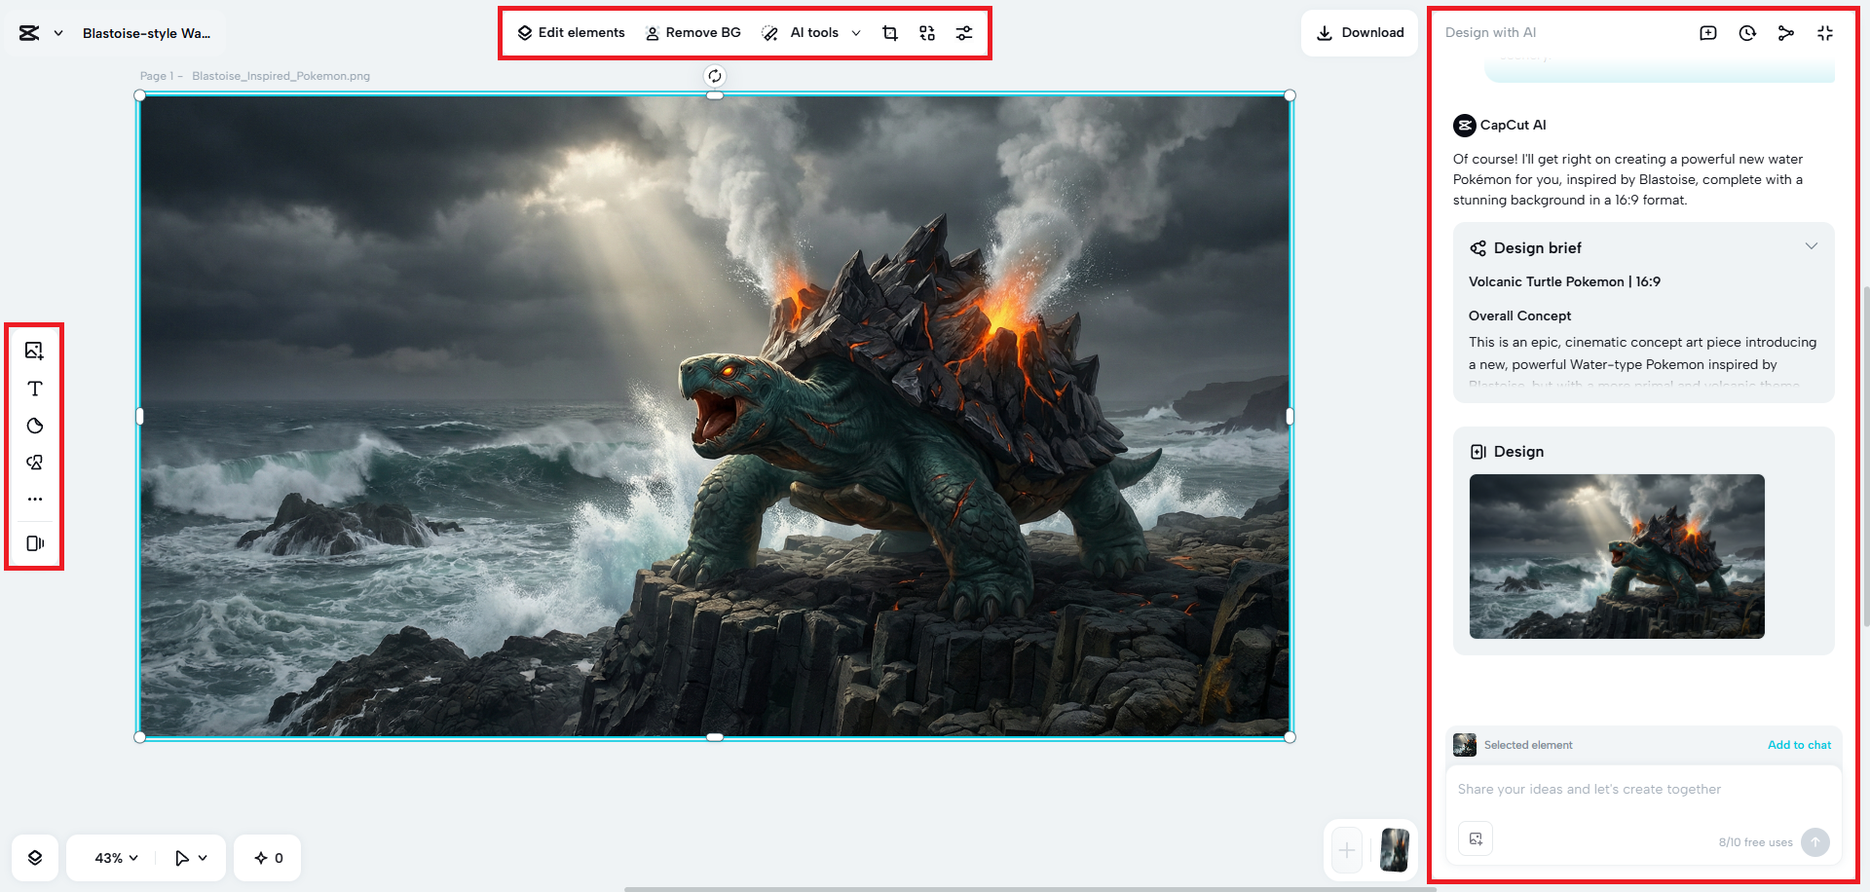1870x892 pixels.
Task: Click the "8/10 free uses" label
Action: point(1755,842)
